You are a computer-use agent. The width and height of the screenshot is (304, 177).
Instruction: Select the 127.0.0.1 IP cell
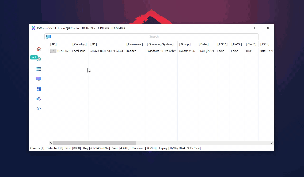[x=63, y=51]
